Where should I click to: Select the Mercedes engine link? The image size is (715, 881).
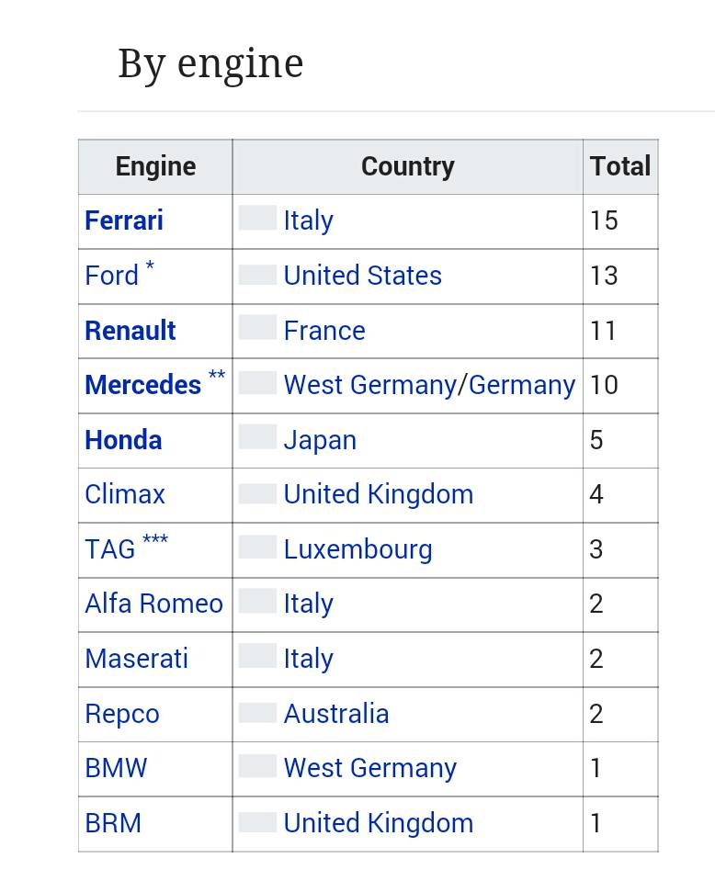click(142, 385)
